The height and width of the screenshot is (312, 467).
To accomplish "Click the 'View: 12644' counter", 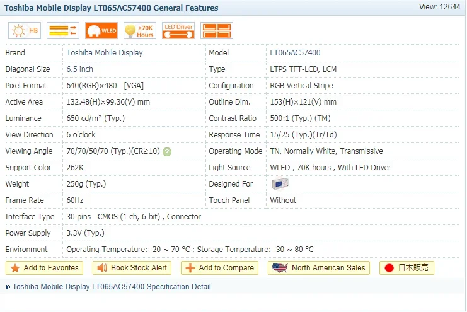I will pos(440,7).
